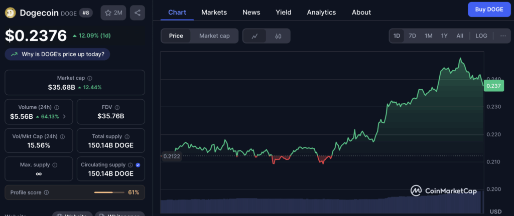This screenshot has width=514, height=216.
Task: Open the About tab
Action: [361, 13]
